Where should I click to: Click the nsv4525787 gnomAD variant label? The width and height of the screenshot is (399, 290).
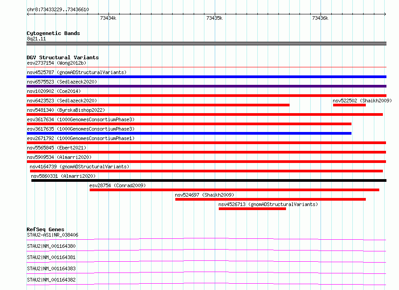click(77, 72)
